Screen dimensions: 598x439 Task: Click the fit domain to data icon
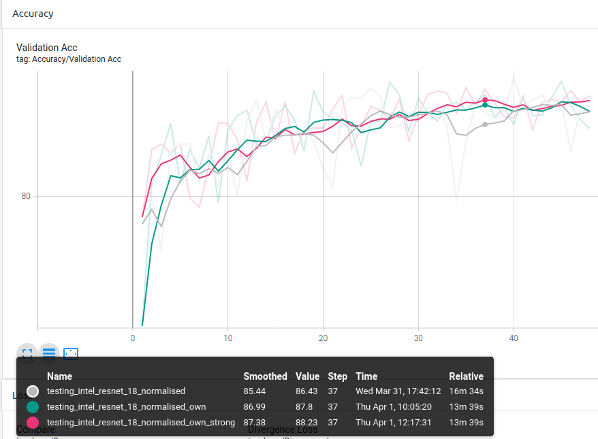point(71,353)
